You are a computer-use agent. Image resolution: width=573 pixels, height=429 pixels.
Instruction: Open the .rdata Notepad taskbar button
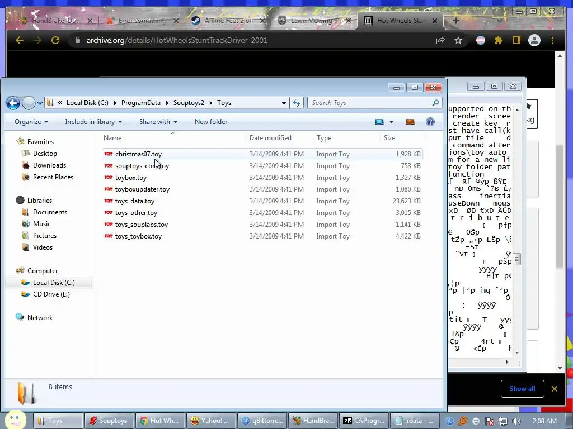[415, 421]
